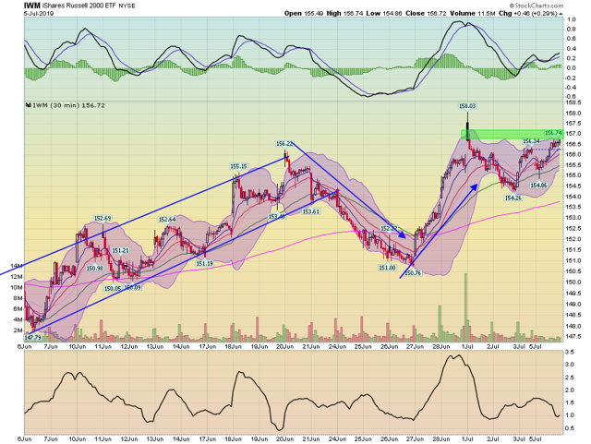Click the 152.22 price label
The height and width of the screenshot is (444, 591).
389,228
